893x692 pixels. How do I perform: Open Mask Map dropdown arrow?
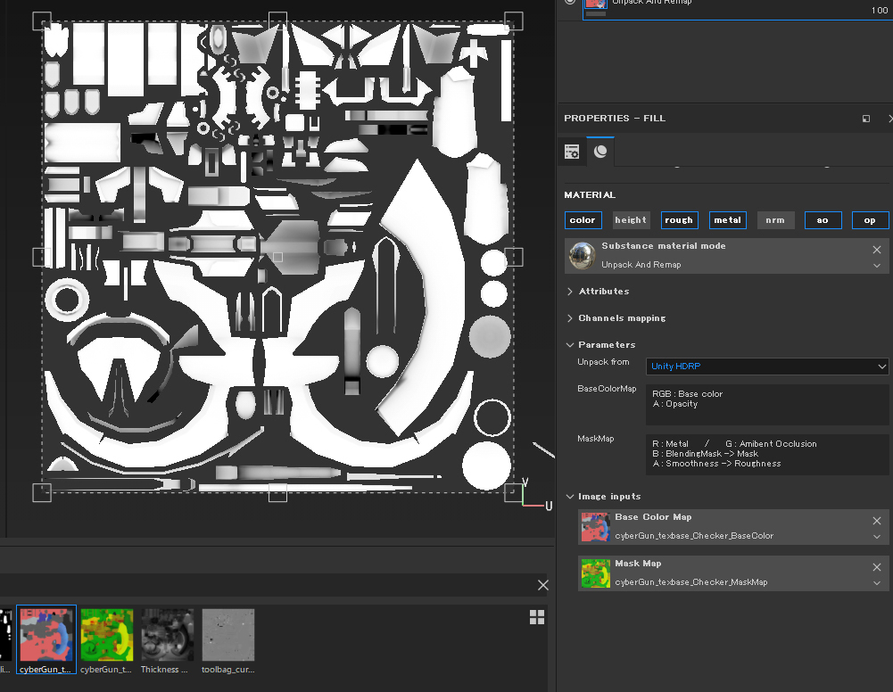click(877, 582)
